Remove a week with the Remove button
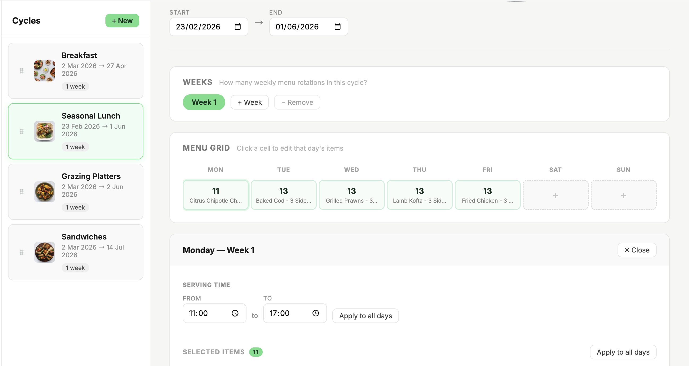This screenshot has height=366, width=689. (x=297, y=102)
